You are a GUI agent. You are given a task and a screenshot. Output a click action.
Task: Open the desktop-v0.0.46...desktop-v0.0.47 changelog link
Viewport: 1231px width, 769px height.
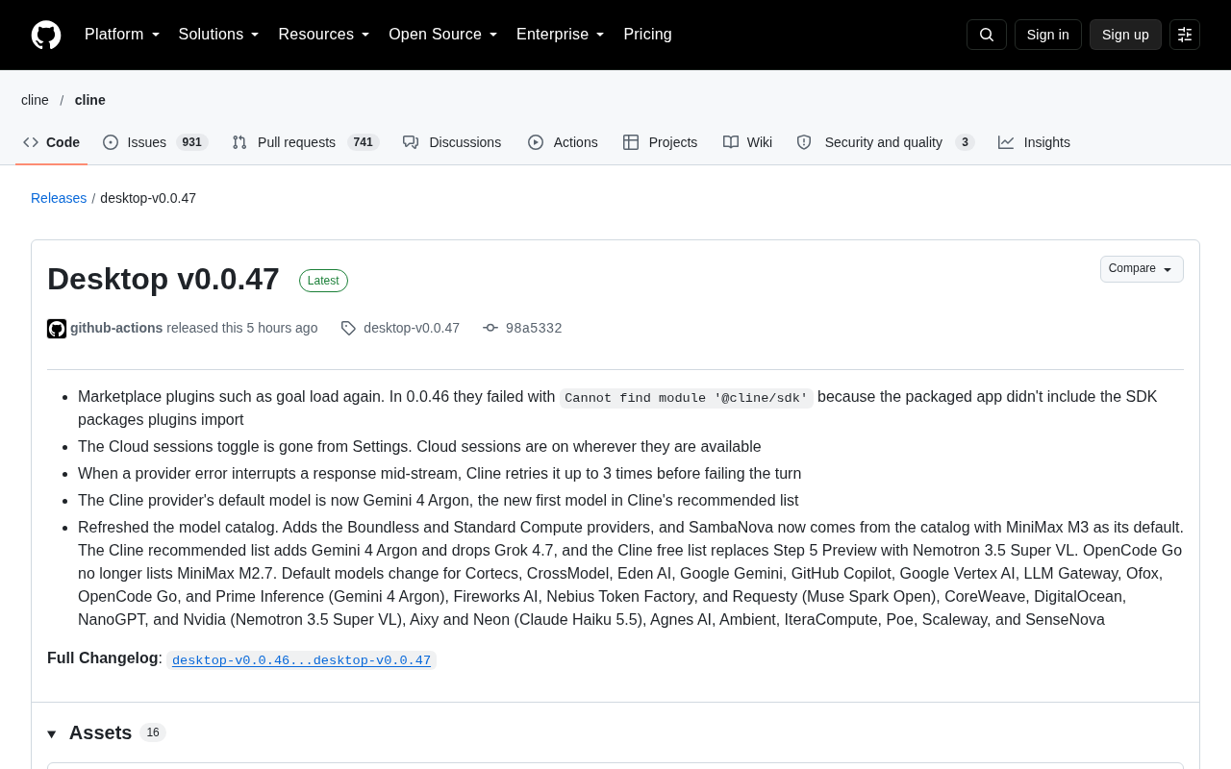pyautogui.click(x=301, y=660)
